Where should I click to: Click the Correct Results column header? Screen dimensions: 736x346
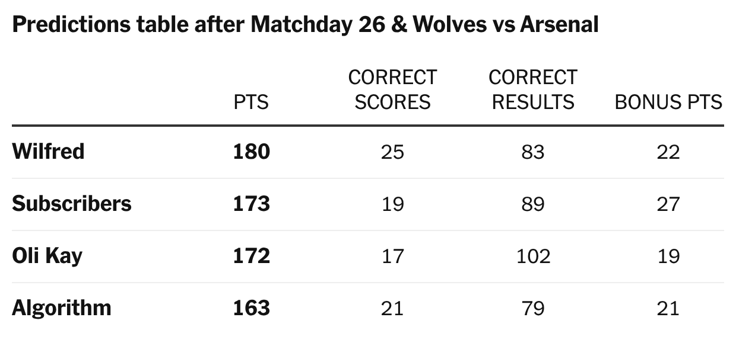[533, 89]
